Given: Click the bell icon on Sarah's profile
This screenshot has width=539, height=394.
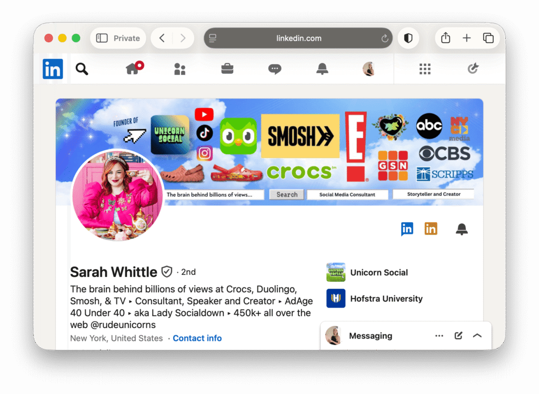Looking at the screenshot, I should click(x=462, y=229).
